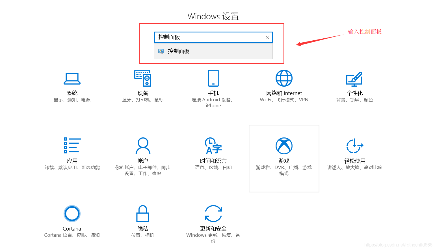This screenshot has height=250, width=435.
Task: Open the Cortana circle icon
Action: point(72,214)
